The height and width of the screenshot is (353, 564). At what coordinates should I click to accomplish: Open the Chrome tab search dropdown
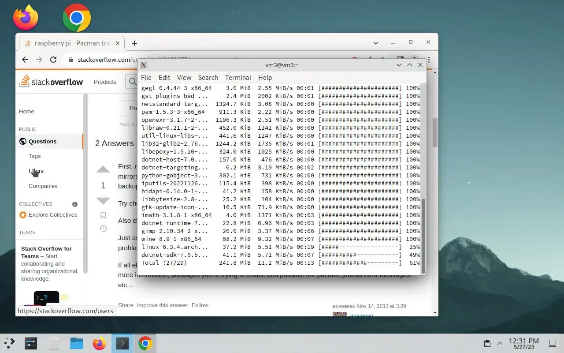tap(376, 43)
